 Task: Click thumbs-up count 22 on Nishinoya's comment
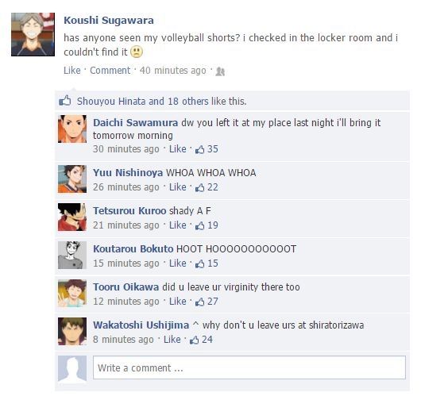pyautogui.click(x=207, y=187)
